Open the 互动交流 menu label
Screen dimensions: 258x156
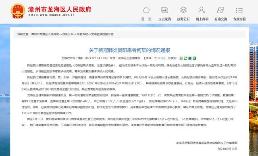[x=221, y=19]
